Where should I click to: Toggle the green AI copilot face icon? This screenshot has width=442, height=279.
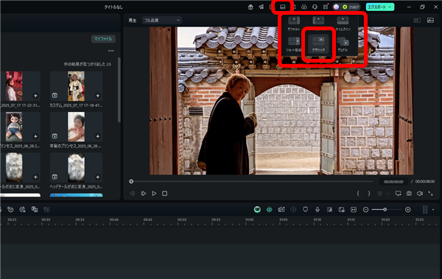coord(257,209)
